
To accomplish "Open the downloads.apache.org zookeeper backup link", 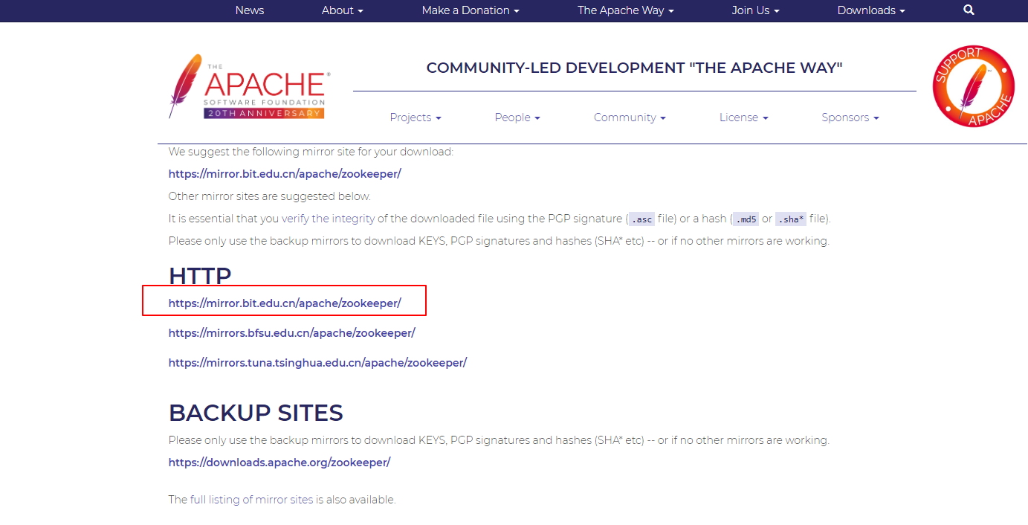I will tap(279, 463).
